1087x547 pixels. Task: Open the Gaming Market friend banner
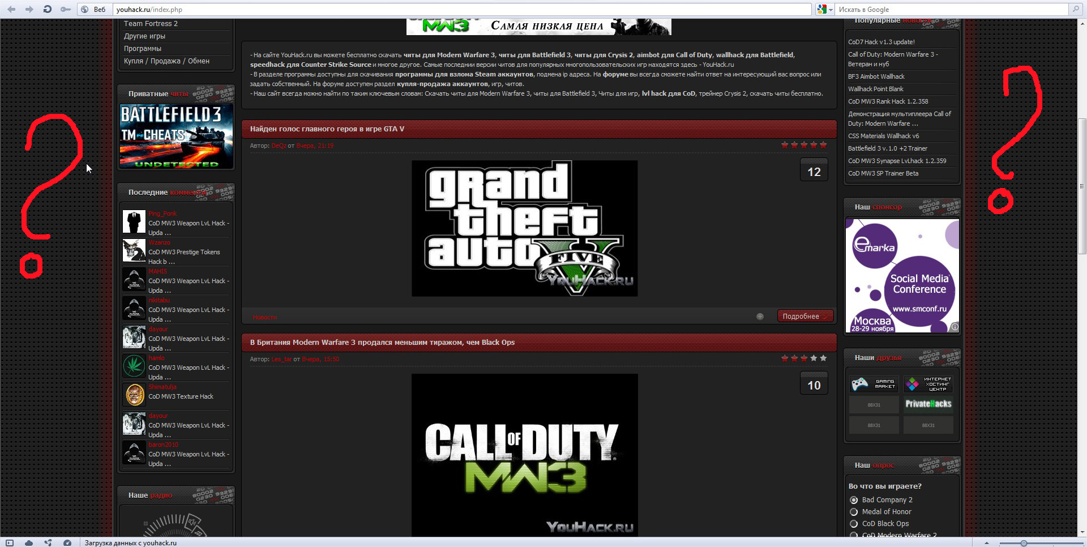coord(874,384)
